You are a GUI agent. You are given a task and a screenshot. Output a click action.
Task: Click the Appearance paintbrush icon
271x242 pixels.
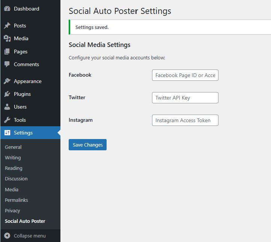(x=7, y=81)
